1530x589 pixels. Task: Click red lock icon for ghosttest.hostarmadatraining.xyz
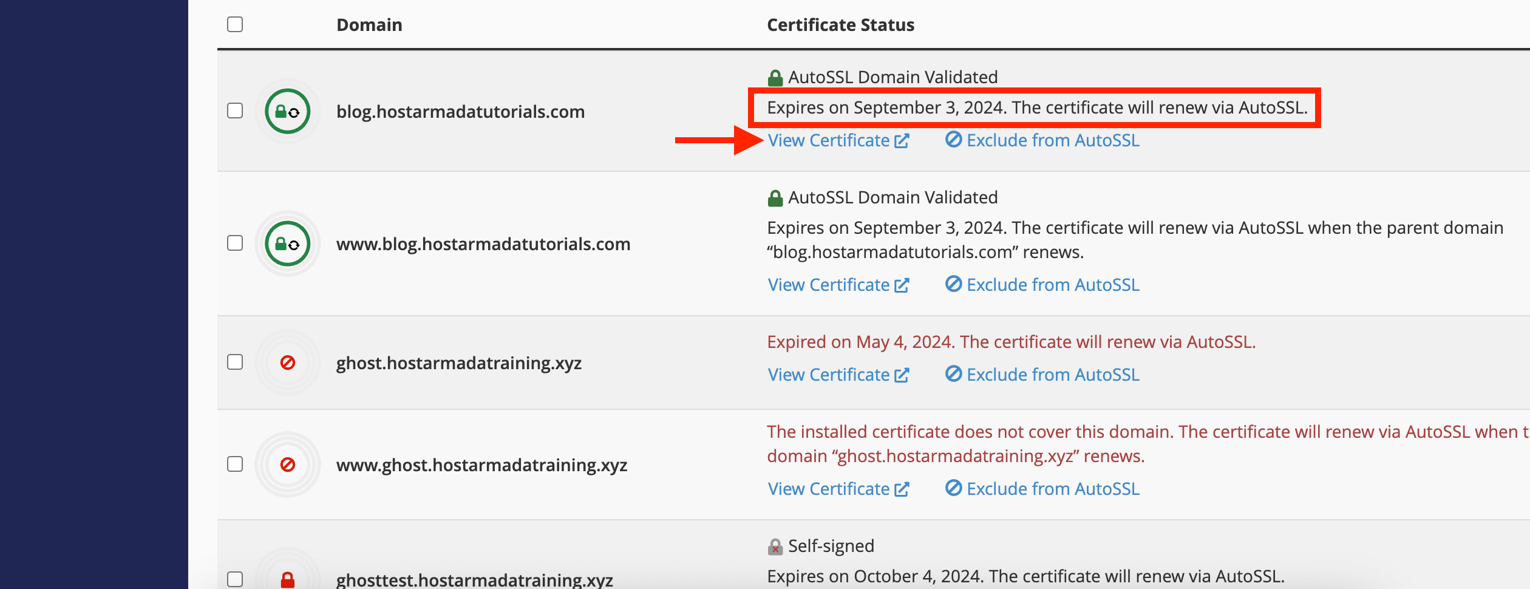click(288, 580)
